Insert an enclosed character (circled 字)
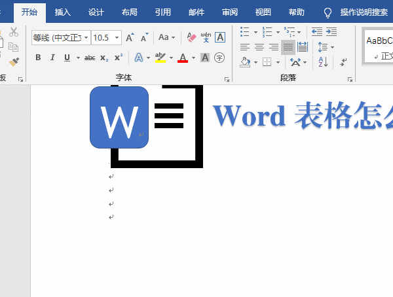 [x=219, y=58]
